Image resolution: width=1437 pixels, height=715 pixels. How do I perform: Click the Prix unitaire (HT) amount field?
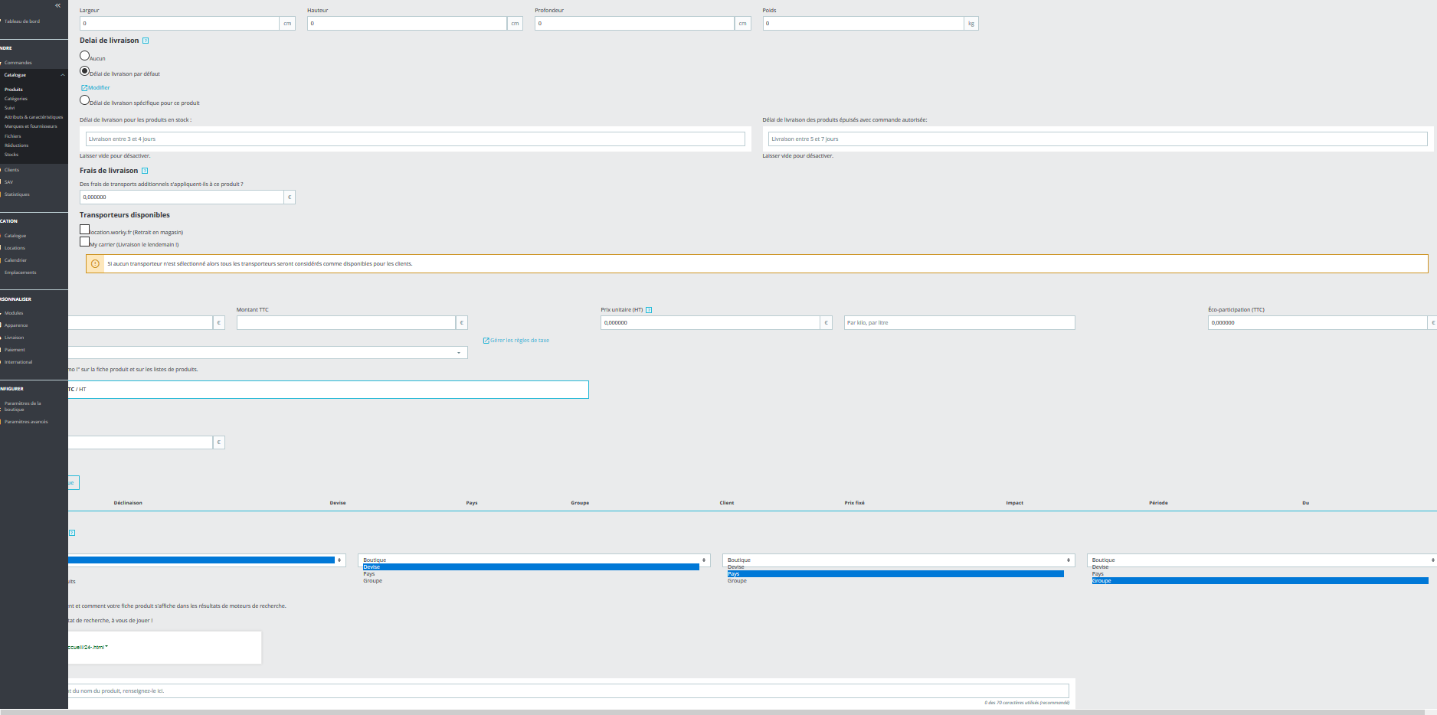coord(710,323)
